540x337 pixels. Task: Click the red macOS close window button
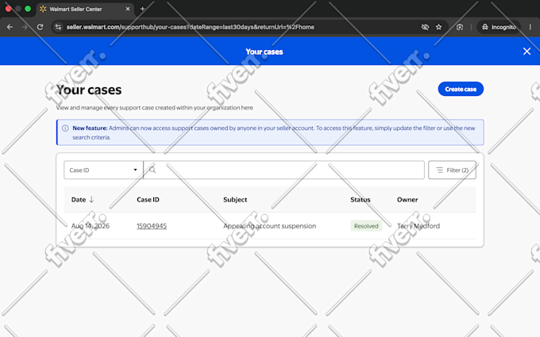coord(8,9)
